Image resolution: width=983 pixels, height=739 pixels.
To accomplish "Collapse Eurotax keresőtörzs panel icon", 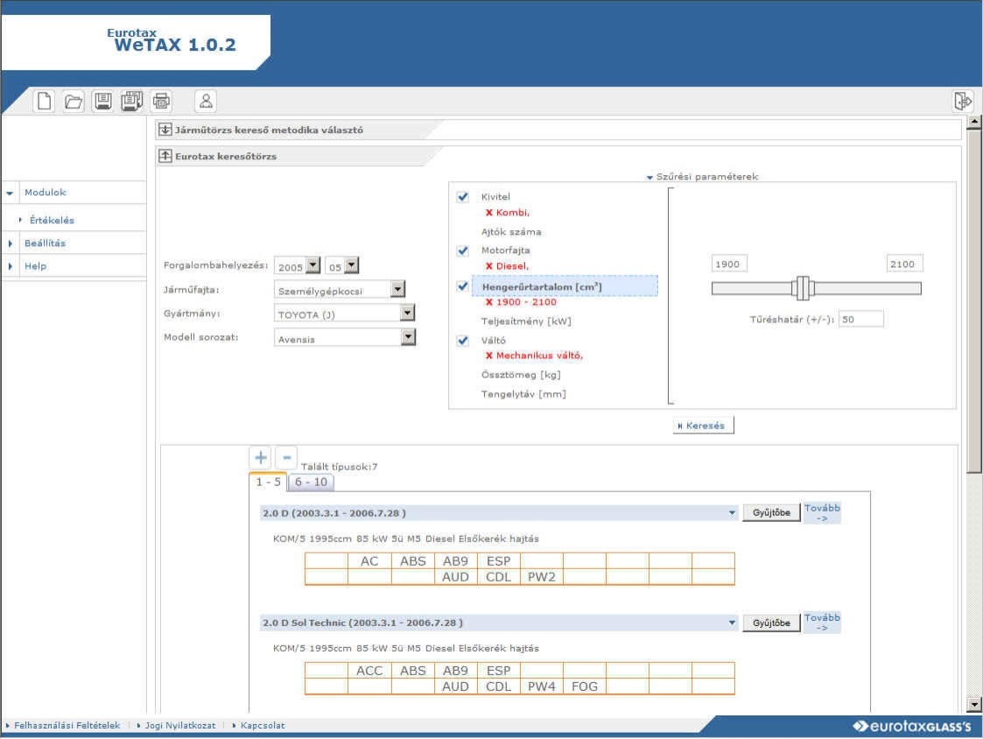I will (165, 156).
